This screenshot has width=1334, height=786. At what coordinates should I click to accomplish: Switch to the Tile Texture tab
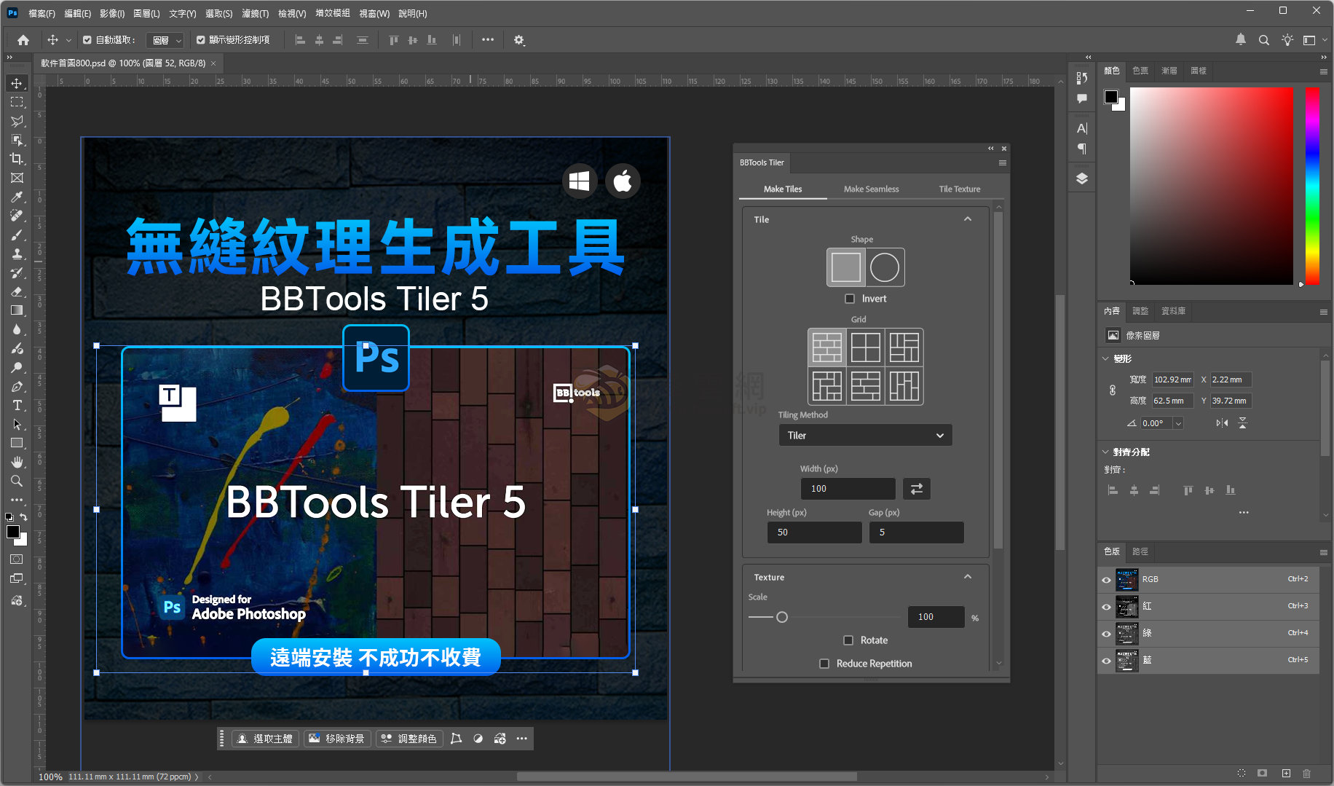tap(959, 189)
